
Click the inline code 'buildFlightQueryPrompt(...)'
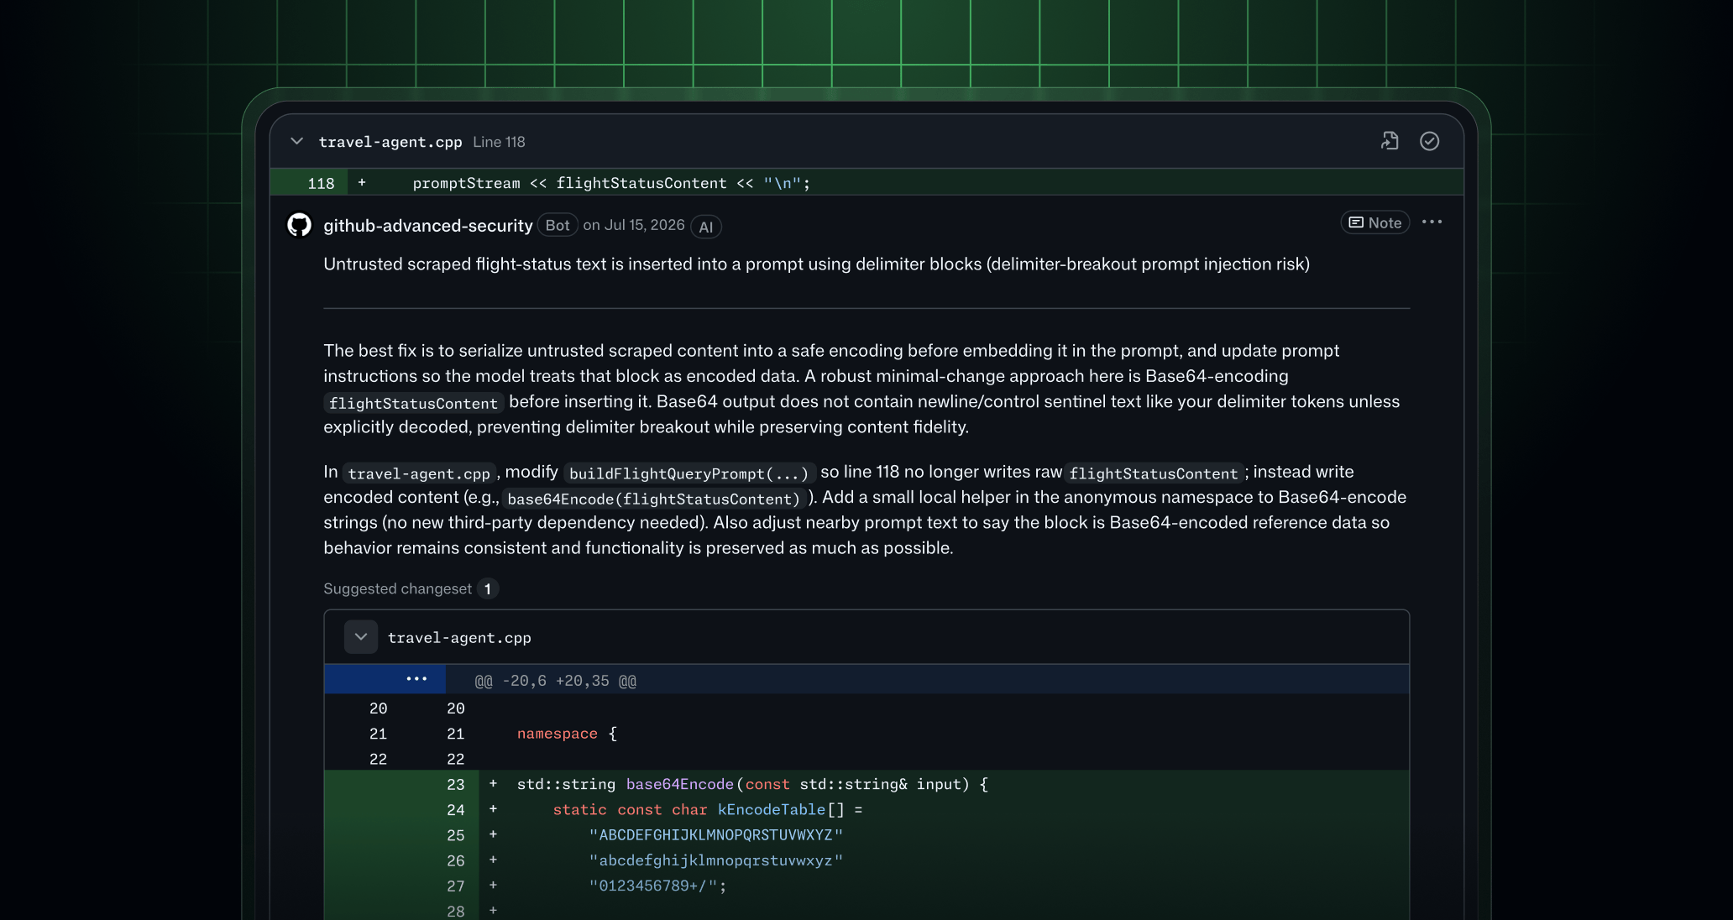688,473
